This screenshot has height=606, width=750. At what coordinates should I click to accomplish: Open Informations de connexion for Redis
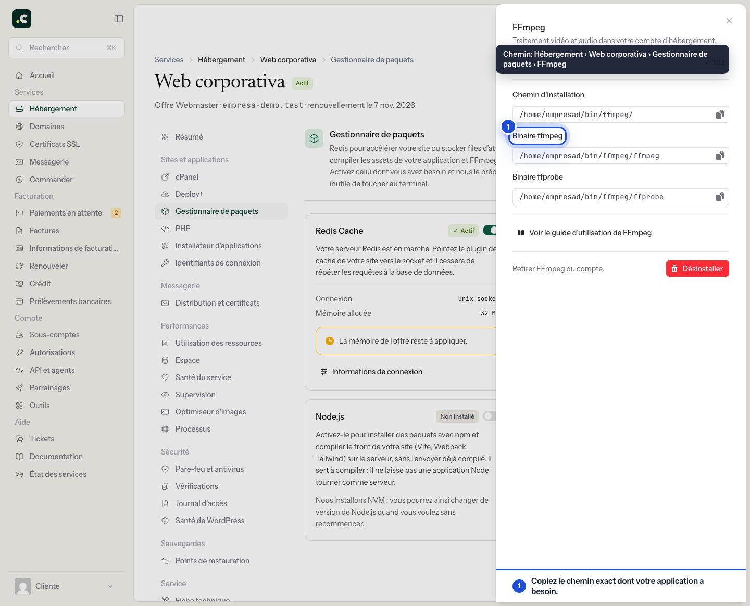371,372
